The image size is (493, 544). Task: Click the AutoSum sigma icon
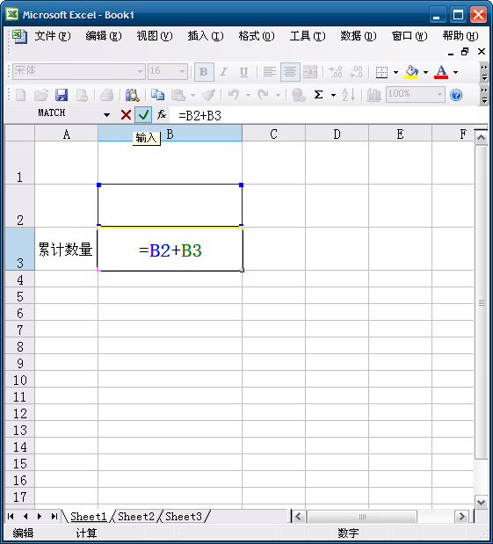[318, 95]
